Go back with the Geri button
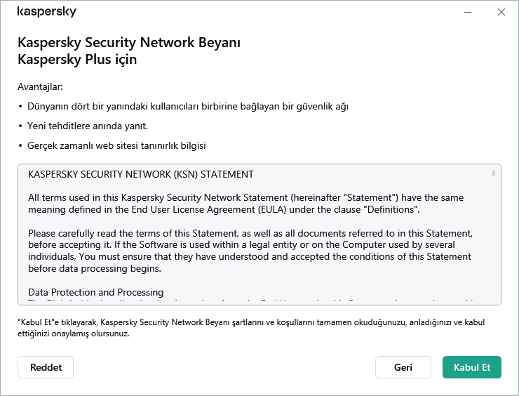 [403, 367]
